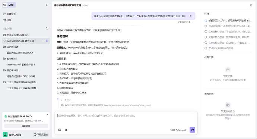Toggle todo circle for 字母分组选择 item
The height and width of the screenshot is (139, 257).
click(x=206, y=32)
